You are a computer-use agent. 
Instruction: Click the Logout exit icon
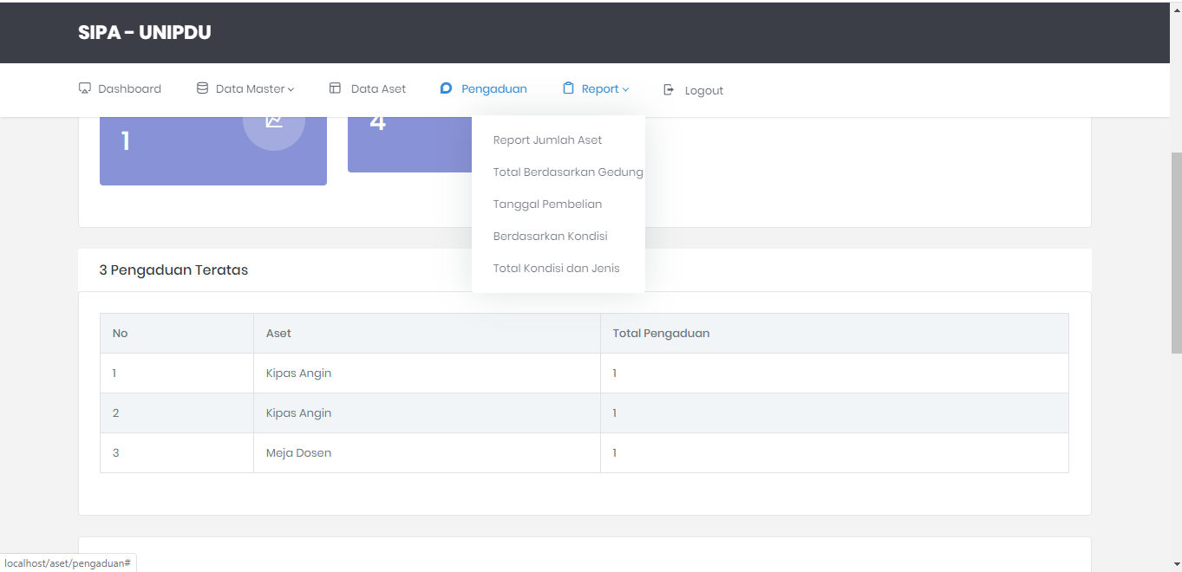[x=669, y=89]
